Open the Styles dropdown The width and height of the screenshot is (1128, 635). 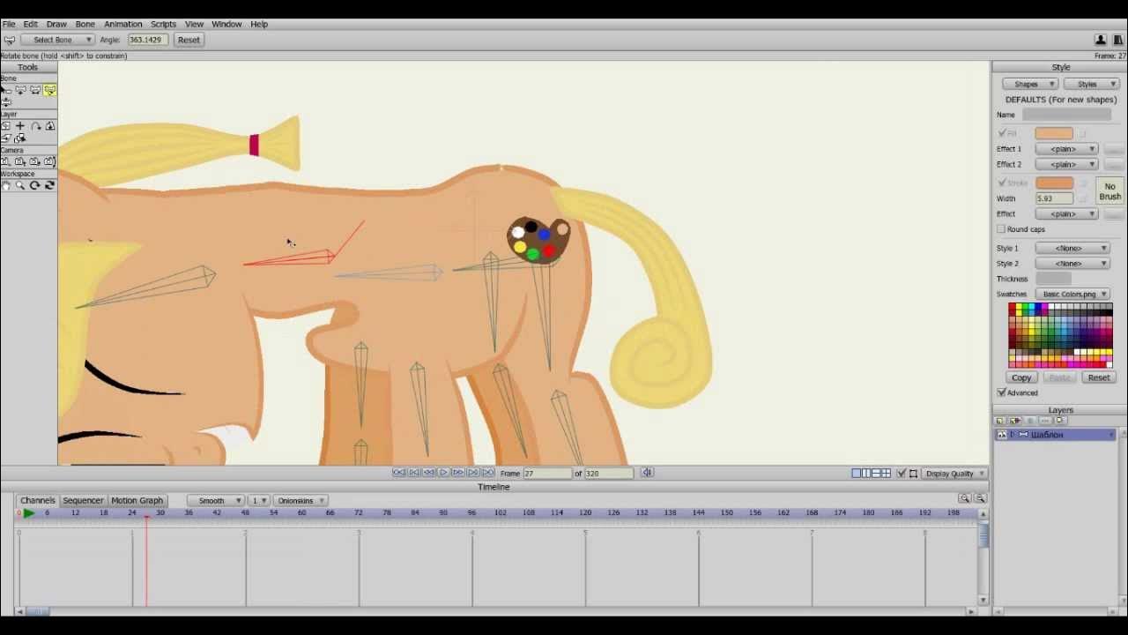1092,84
